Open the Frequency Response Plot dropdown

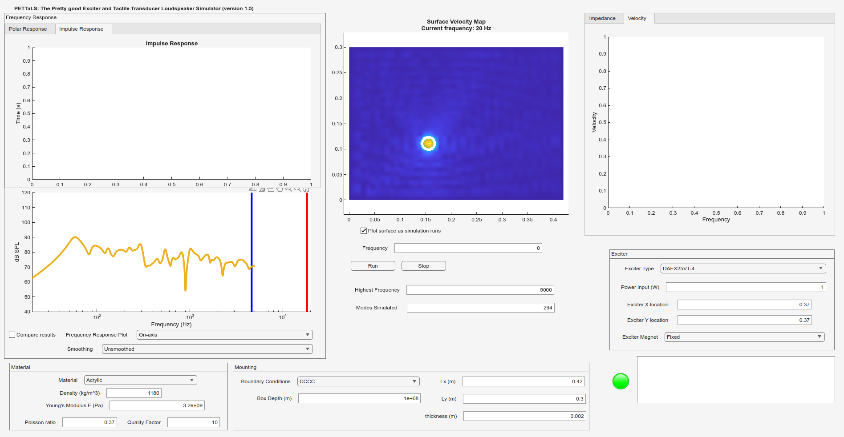click(225, 335)
